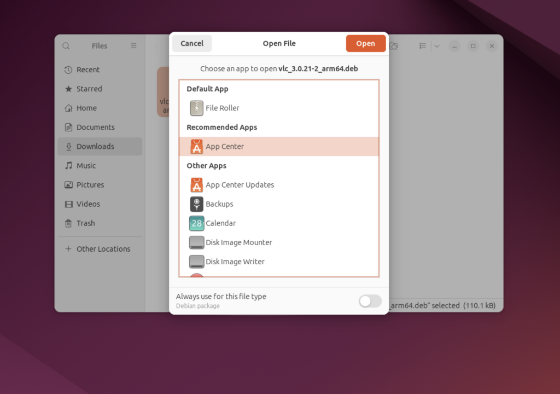The width and height of the screenshot is (560, 394).
Task: Open Trash in the Files sidebar
Action: (x=100, y=223)
